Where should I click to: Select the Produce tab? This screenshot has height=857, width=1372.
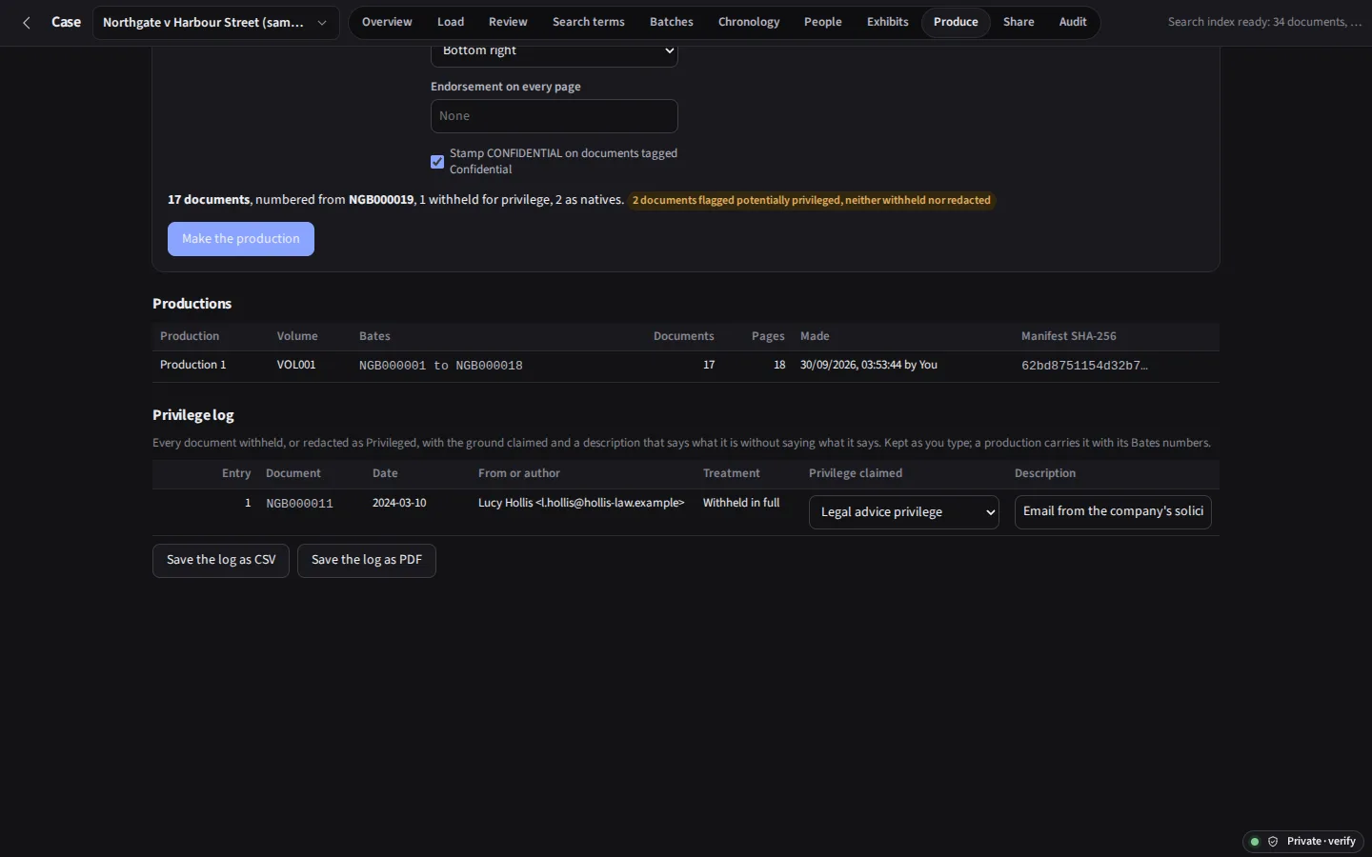956,22
